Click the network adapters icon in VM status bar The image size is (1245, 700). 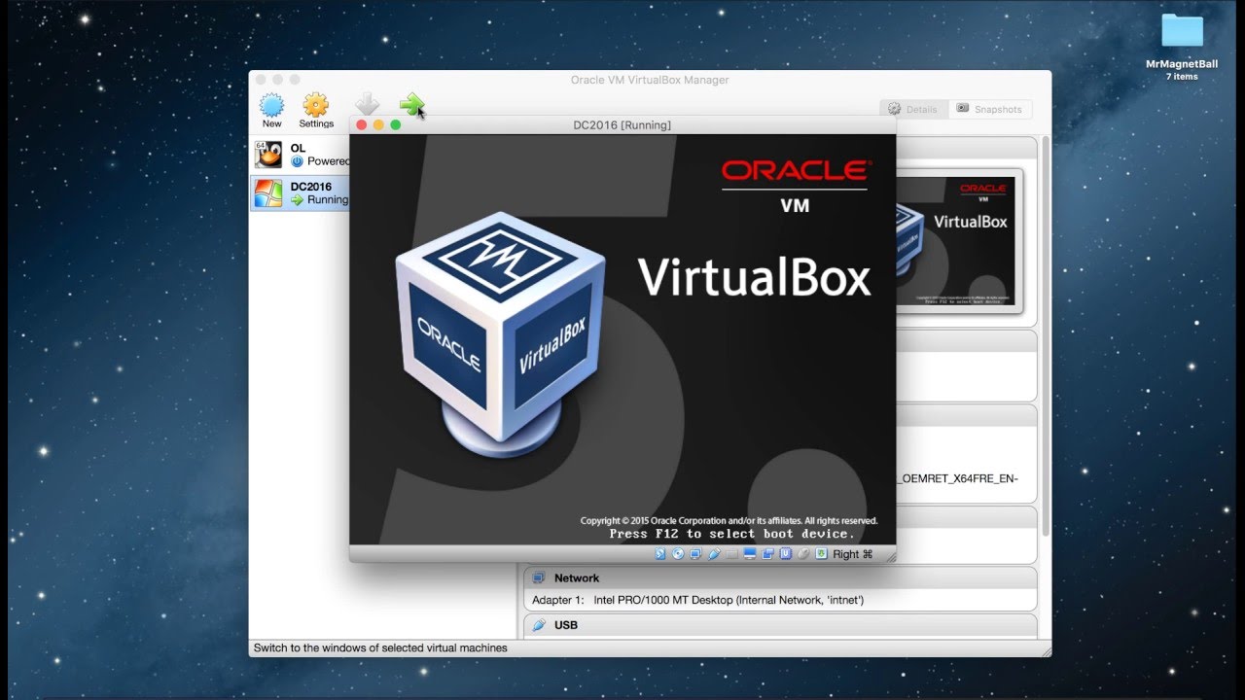[x=695, y=554]
